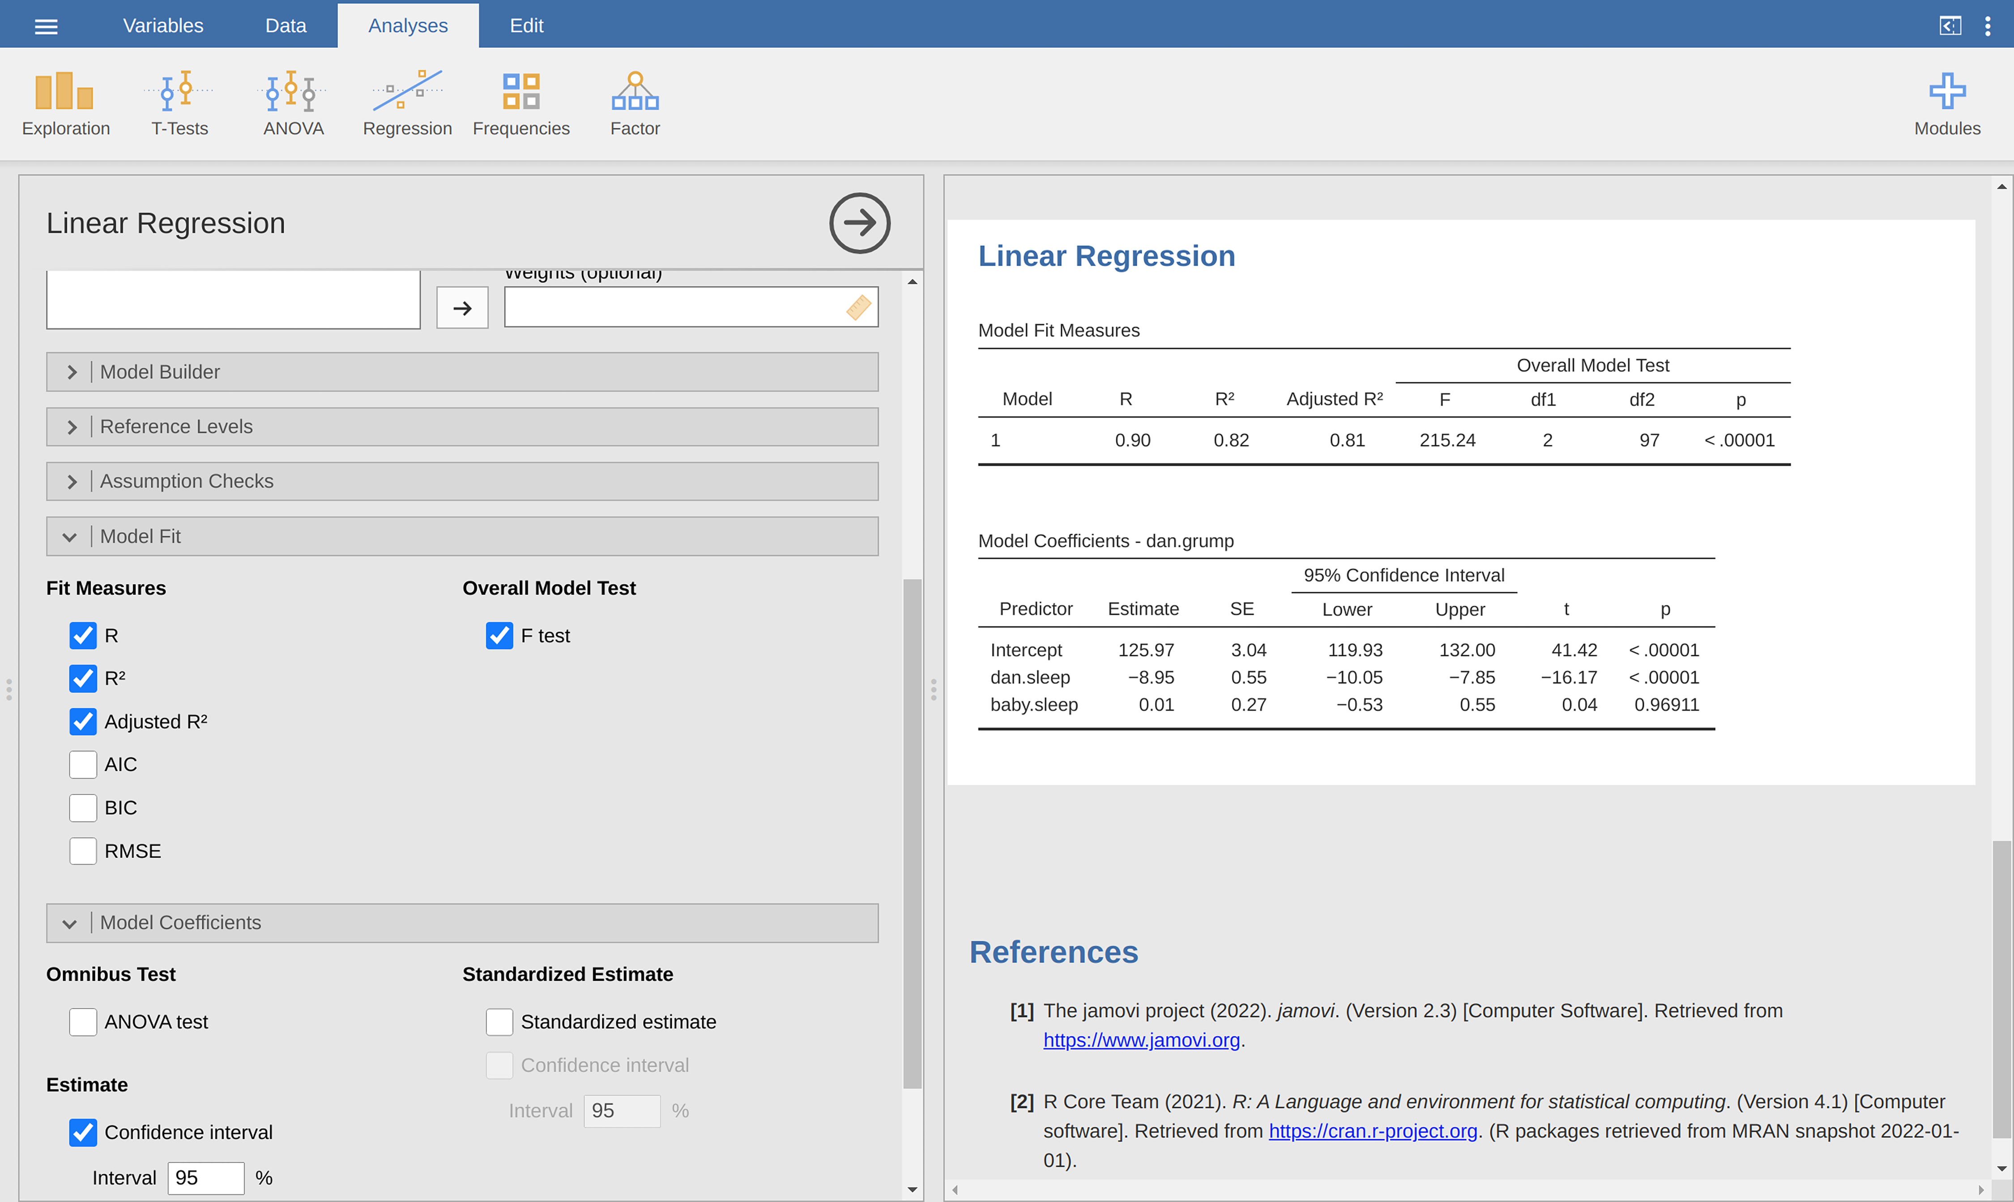
Task: Click the F value 215.24 cell
Action: pyautogui.click(x=1447, y=440)
